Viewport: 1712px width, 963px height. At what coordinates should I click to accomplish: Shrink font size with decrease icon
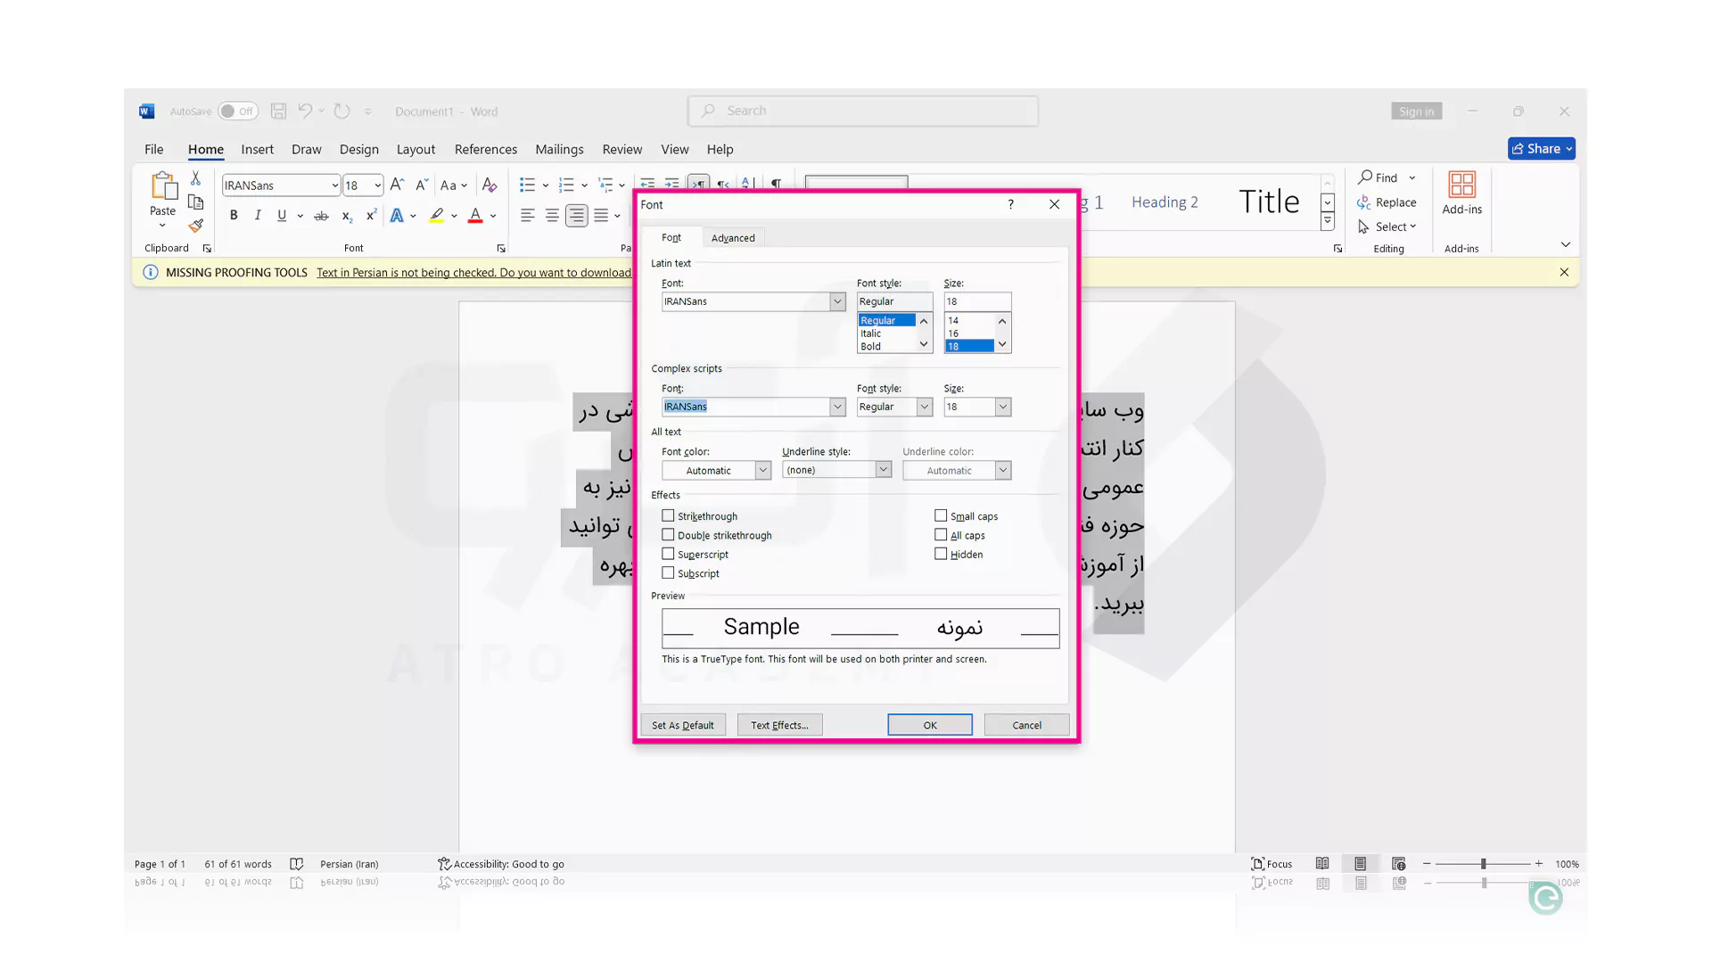coord(422,185)
